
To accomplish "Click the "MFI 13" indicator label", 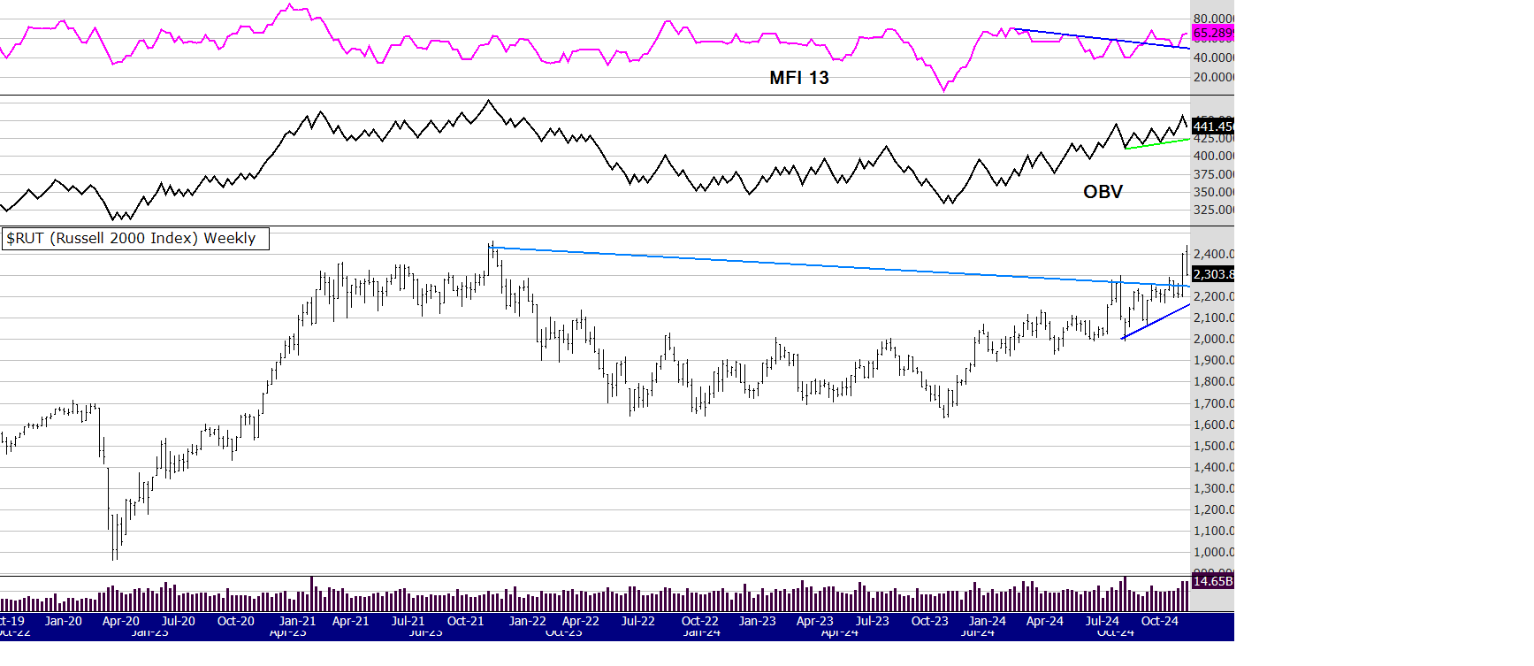I will (x=799, y=78).
